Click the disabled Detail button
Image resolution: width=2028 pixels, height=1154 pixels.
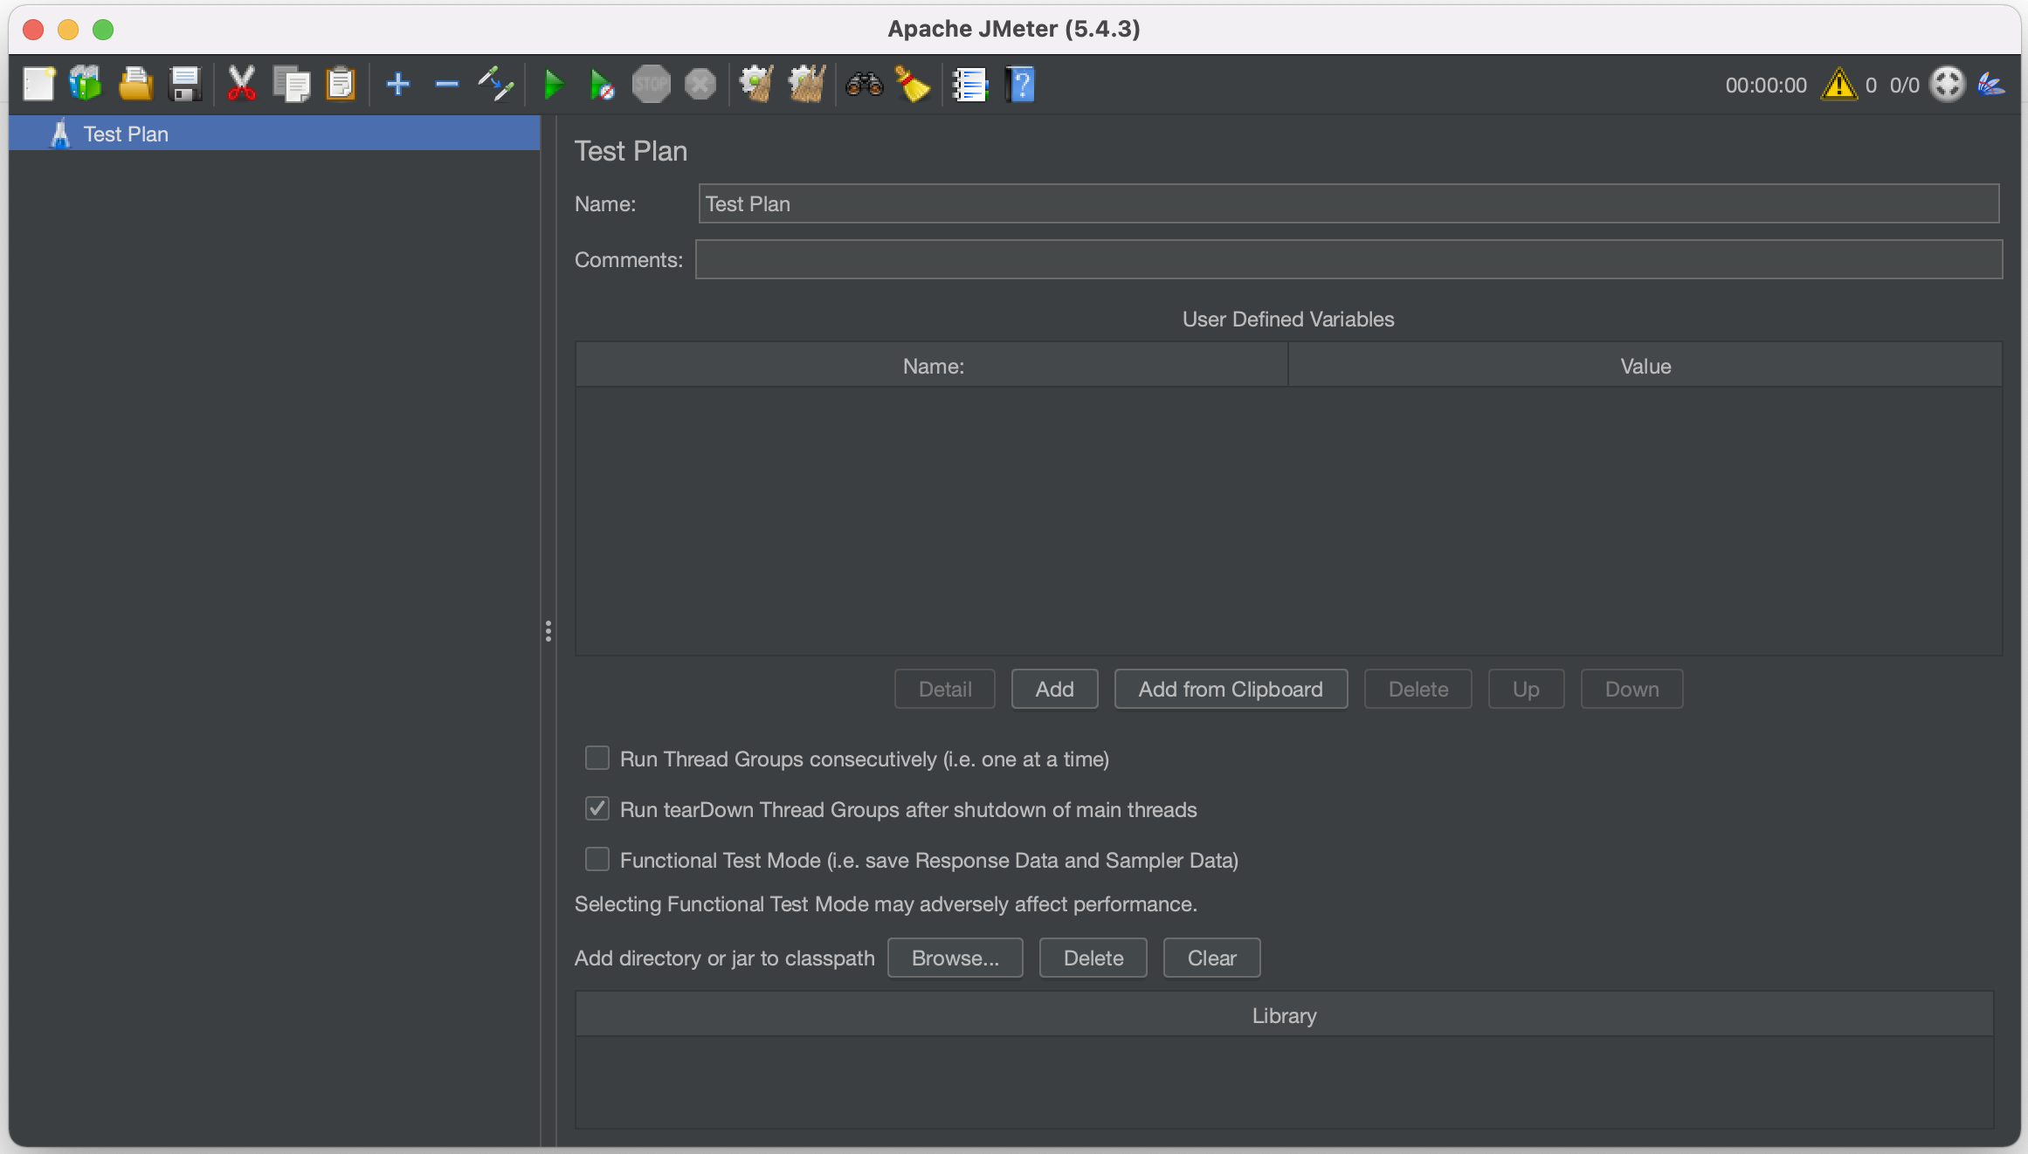pyautogui.click(x=945, y=689)
